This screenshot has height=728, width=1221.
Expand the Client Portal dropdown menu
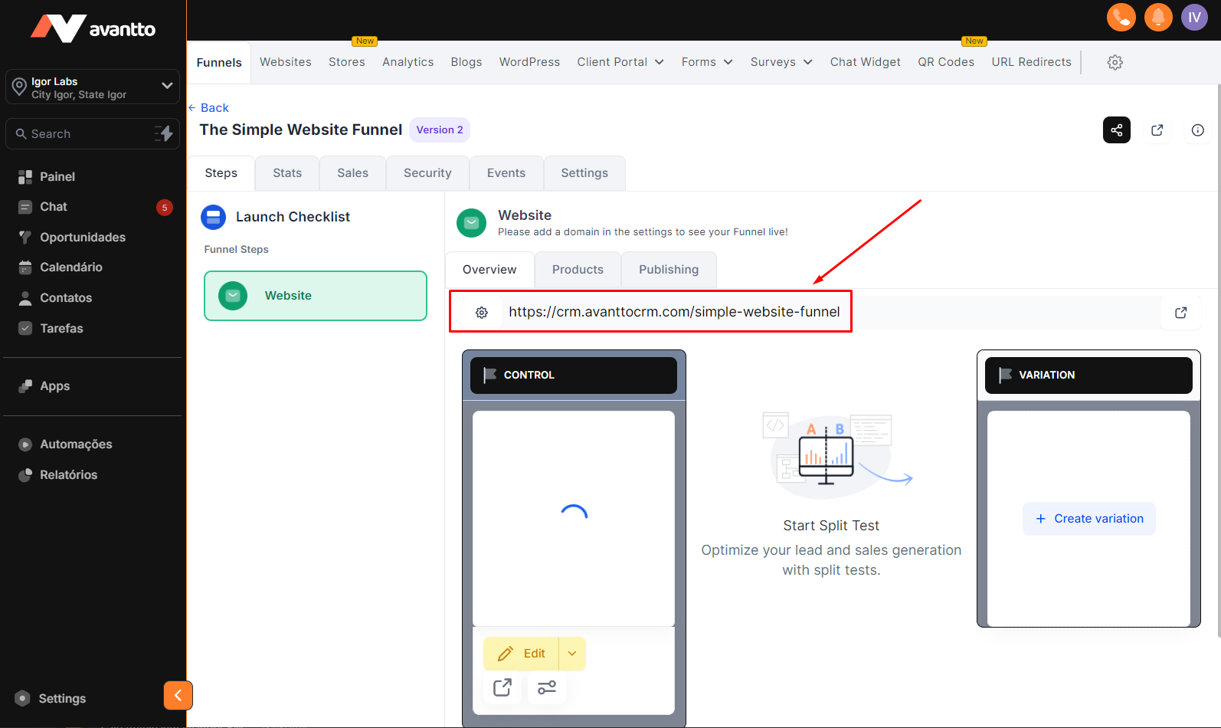pyautogui.click(x=620, y=62)
